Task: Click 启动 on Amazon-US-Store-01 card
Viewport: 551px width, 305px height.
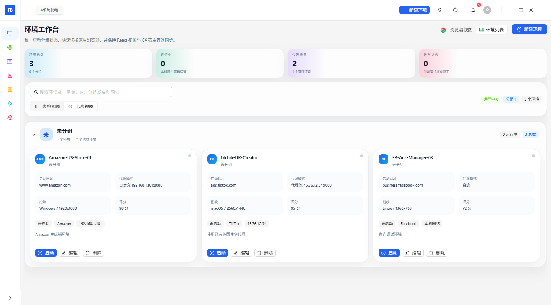Action: pyautogui.click(x=46, y=253)
